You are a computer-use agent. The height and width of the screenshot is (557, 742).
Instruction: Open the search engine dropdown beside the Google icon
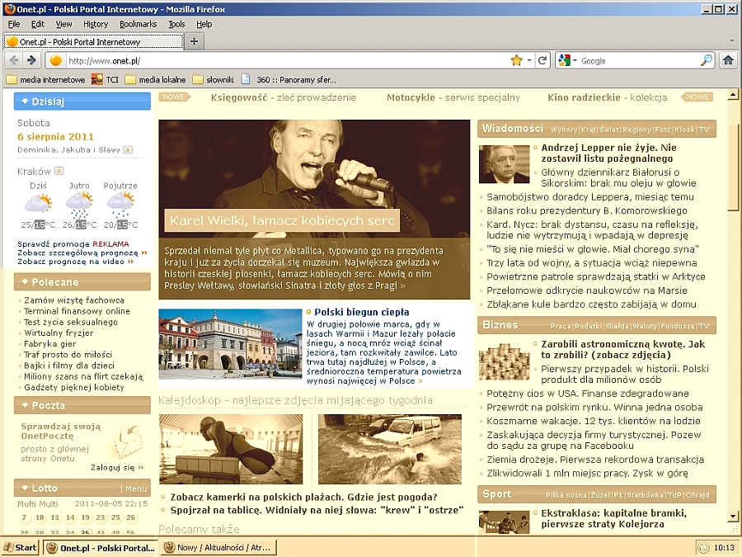[x=575, y=60]
